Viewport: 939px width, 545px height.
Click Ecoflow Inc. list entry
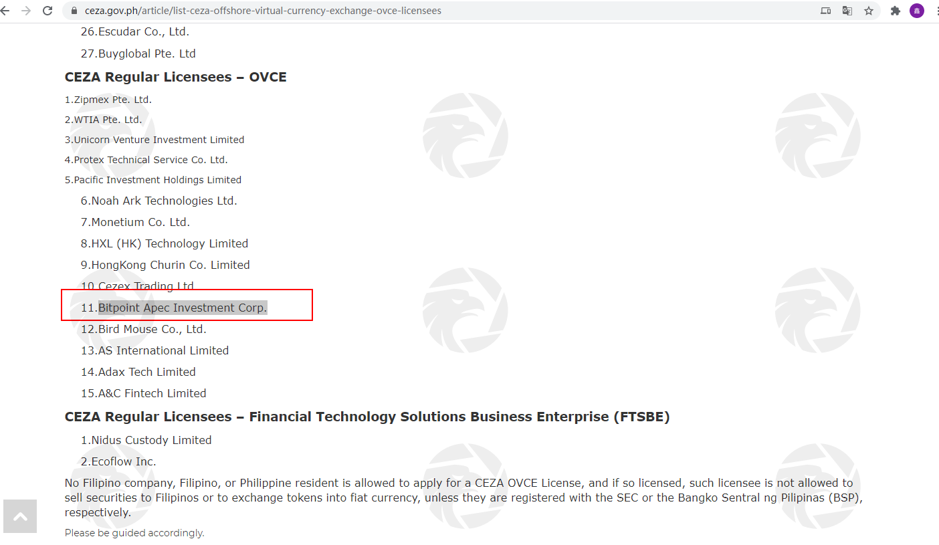pyautogui.click(x=118, y=461)
